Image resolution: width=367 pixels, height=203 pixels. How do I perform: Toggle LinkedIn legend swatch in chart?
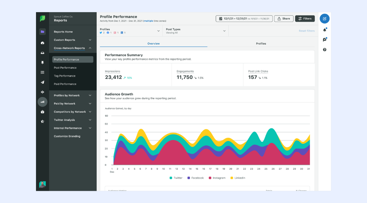[232, 178]
